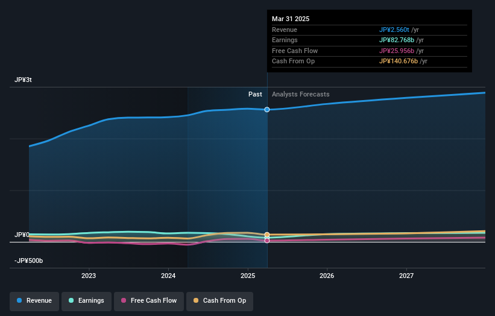Click the Analysts Forecasts label
Screen dimensions: 495x316
[x=300, y=95]
